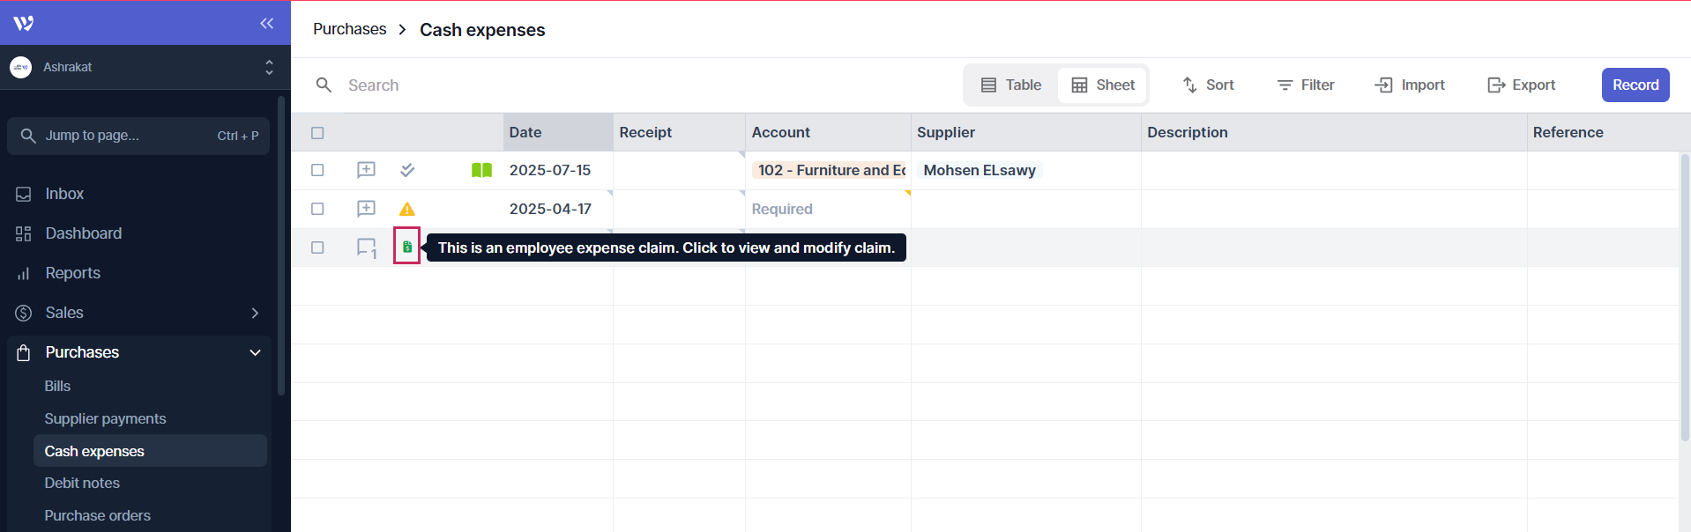Click the green employee expense claim icon
Viewport: 1691px width, 532px height.
coord(406,248)
